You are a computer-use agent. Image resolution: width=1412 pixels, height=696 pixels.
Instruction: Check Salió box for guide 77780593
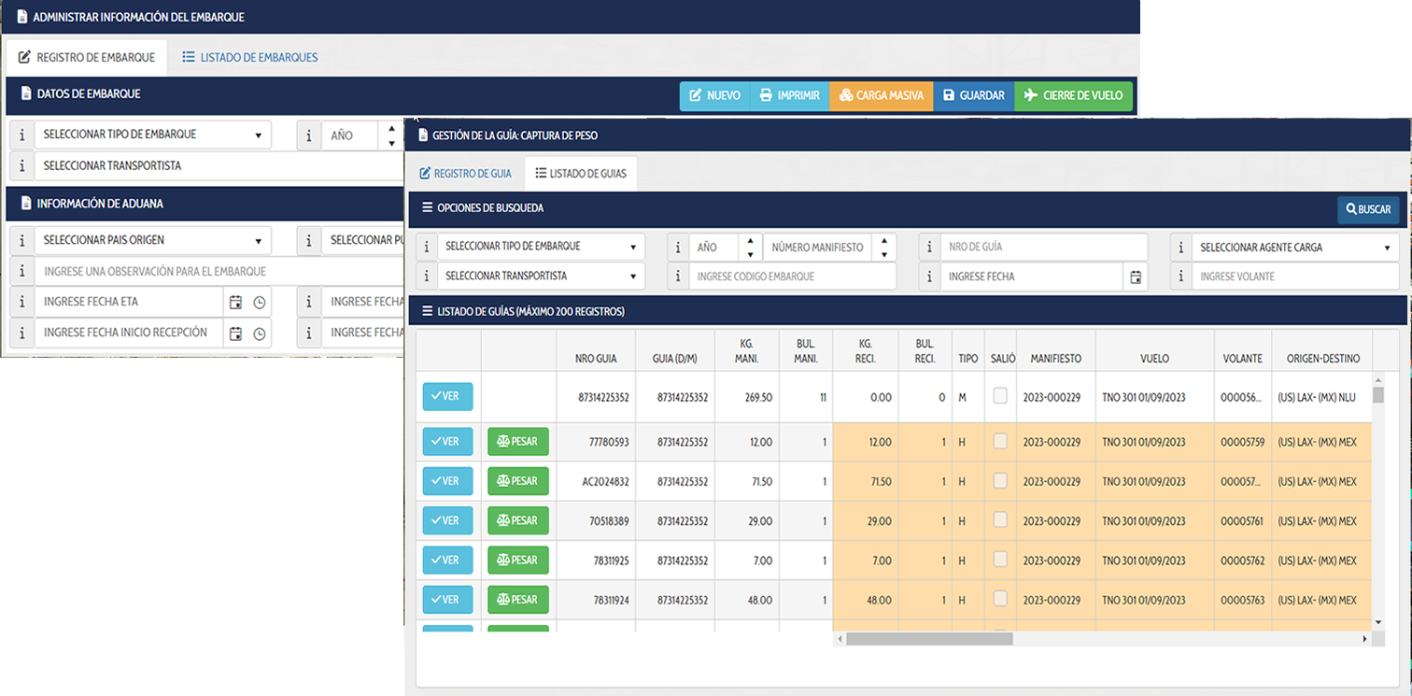1000,442
